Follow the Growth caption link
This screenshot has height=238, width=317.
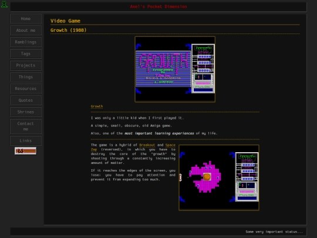[97, 106]
